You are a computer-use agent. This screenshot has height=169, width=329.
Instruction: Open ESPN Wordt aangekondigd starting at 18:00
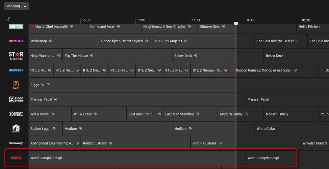287,158
